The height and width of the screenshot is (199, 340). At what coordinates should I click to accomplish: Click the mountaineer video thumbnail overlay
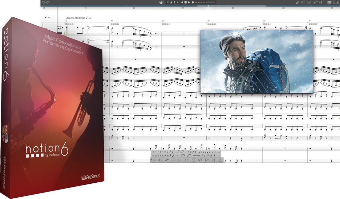pyautogui.click(x=257, y=61)
